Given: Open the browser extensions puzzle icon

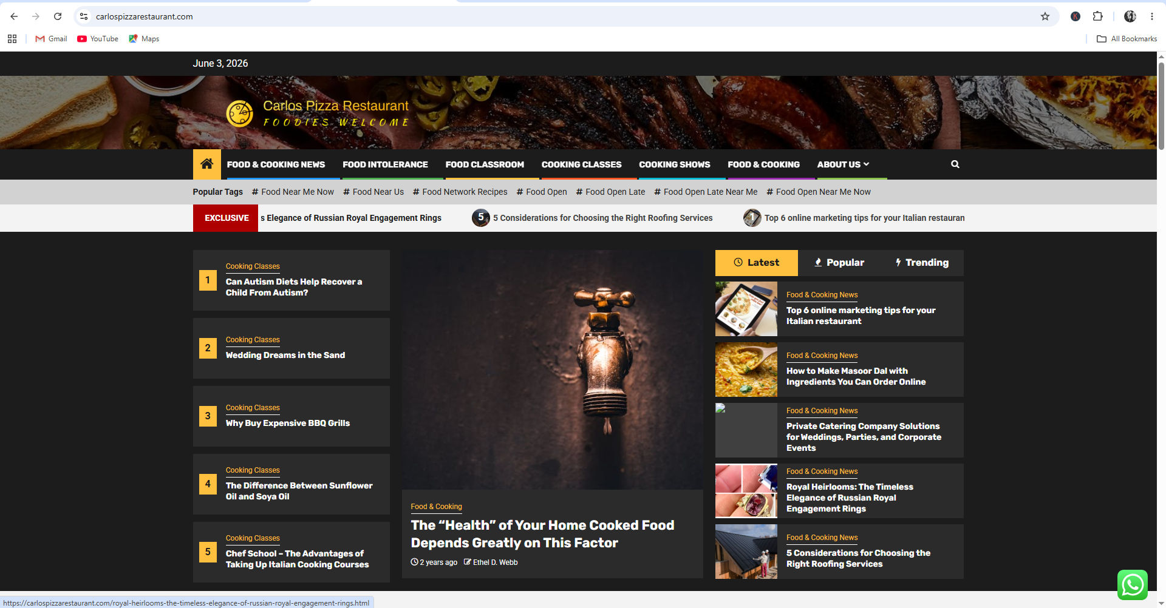Looking at the screenshot, I should click(1097, 16).
